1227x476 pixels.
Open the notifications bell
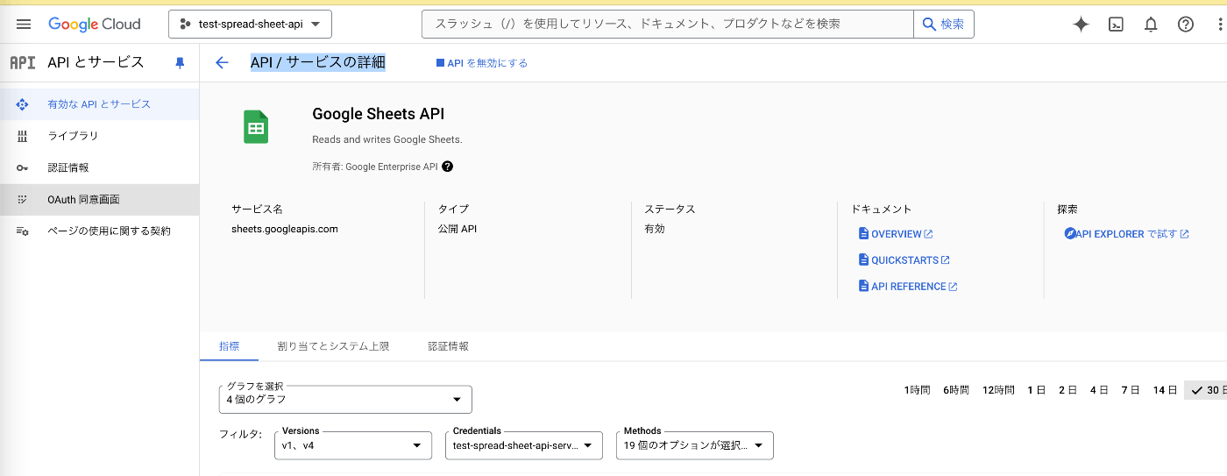[1151, 25]
